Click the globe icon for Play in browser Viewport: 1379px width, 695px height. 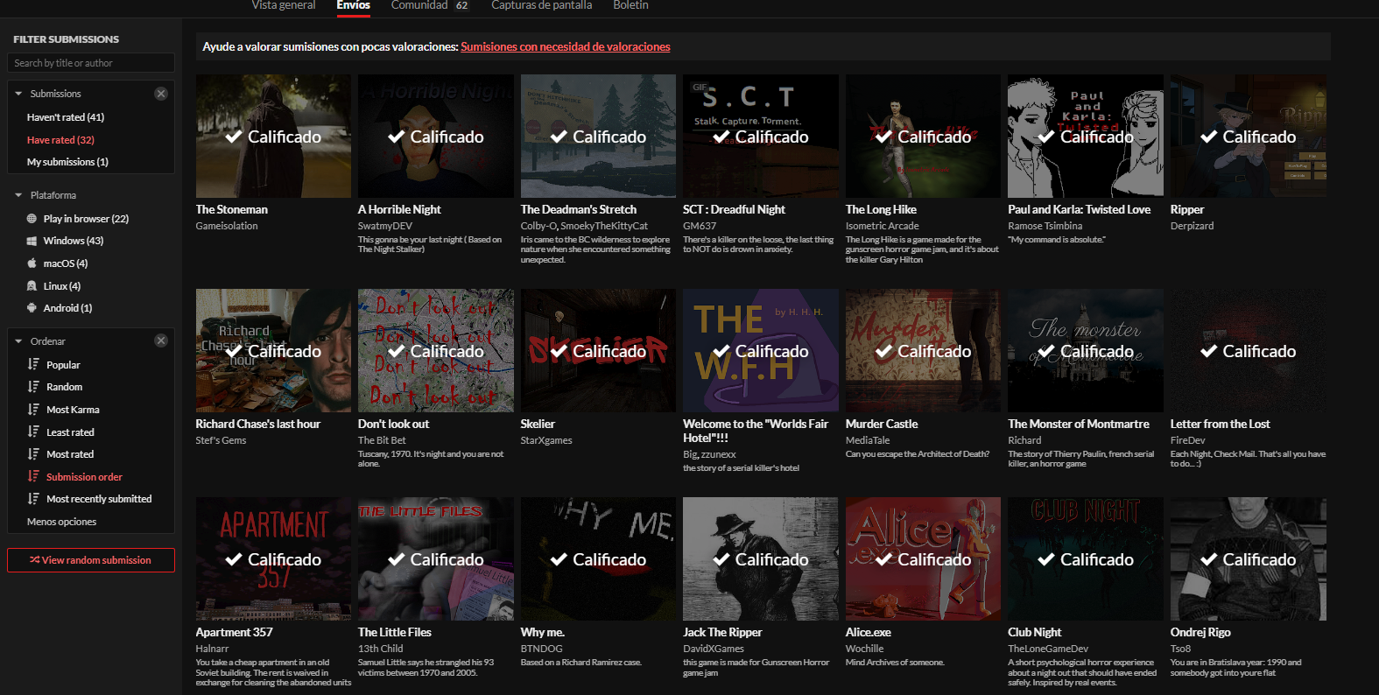pos(32,219)
